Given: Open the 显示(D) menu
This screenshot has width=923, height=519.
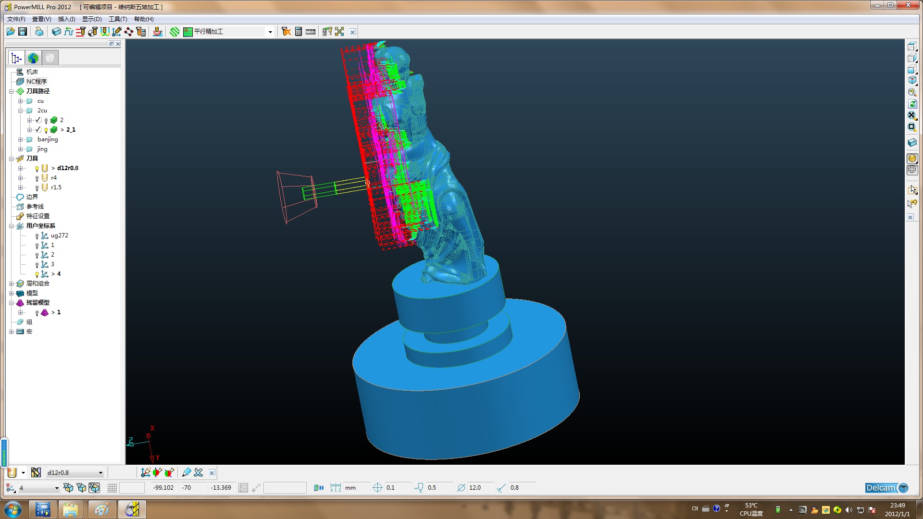Looking at the screenshot, I should pyautogui.click(x=92, y=19).
